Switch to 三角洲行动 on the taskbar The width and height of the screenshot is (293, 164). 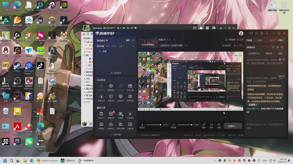68,160
